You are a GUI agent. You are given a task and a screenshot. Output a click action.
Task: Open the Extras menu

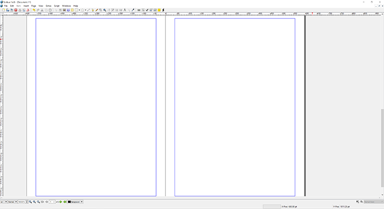(49, 6)
